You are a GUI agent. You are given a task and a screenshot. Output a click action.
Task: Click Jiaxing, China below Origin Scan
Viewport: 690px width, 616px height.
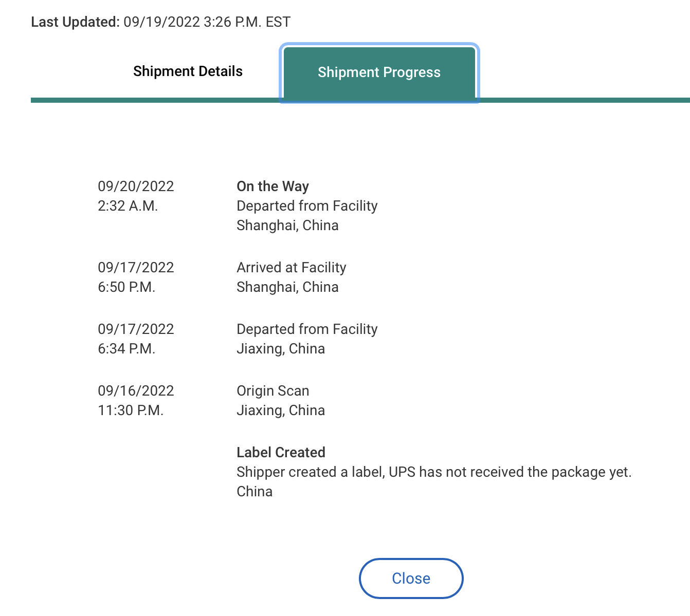pos(281,410)
